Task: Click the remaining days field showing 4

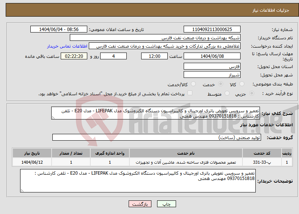Action: 113,56
